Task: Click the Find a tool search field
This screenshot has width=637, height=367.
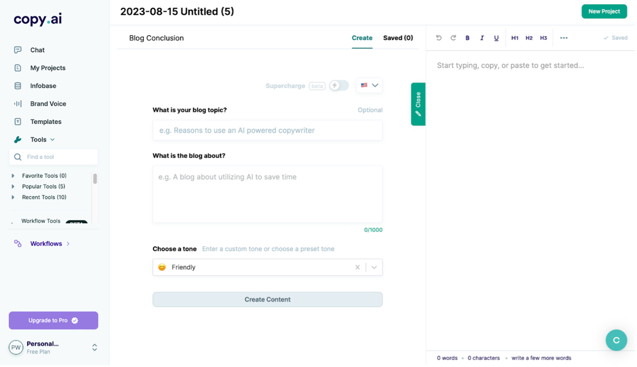Action: click(x=54, y=157)
